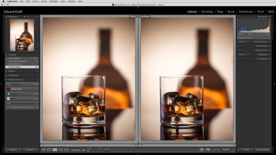The width and height of the screenshot is (276, 155).
Task: Open the Lightroom application menu
Action: [13, 1]
